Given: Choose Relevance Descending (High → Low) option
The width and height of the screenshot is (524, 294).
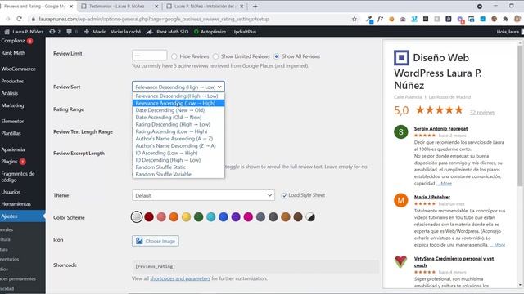Looking at the screenshot, I should (x=178, y=96).
